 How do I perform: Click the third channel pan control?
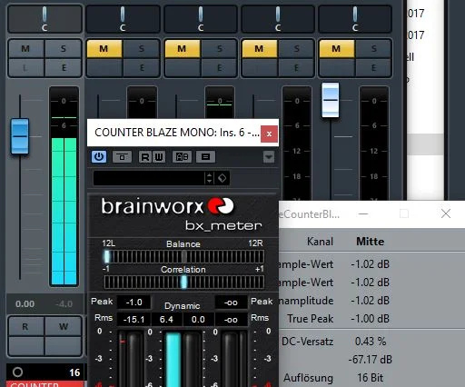(x=201, y=19)
